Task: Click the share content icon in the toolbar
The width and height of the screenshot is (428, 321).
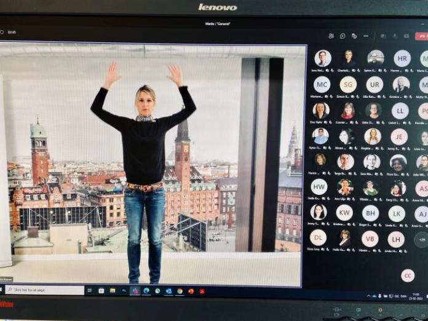Action: click(x=406, y=36)
